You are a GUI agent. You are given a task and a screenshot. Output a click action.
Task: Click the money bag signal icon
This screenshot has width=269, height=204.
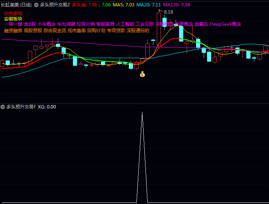(x=142, y=74)
